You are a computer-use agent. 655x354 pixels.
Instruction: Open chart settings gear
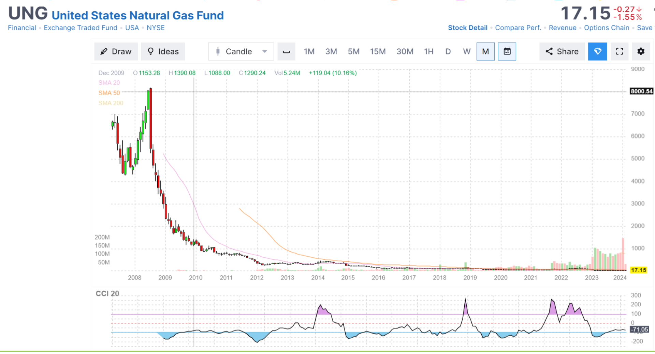pos(641,51)
